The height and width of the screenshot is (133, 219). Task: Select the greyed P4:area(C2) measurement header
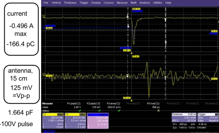click(x=133, y=104)
